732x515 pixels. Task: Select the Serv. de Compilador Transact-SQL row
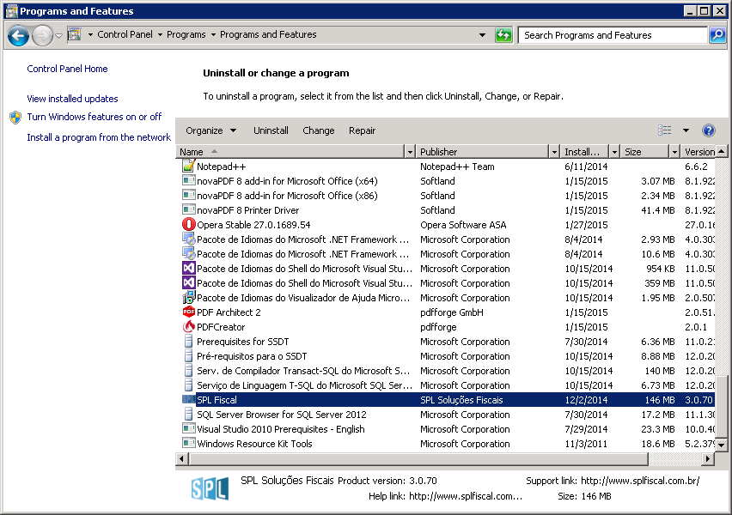[448, 371]
